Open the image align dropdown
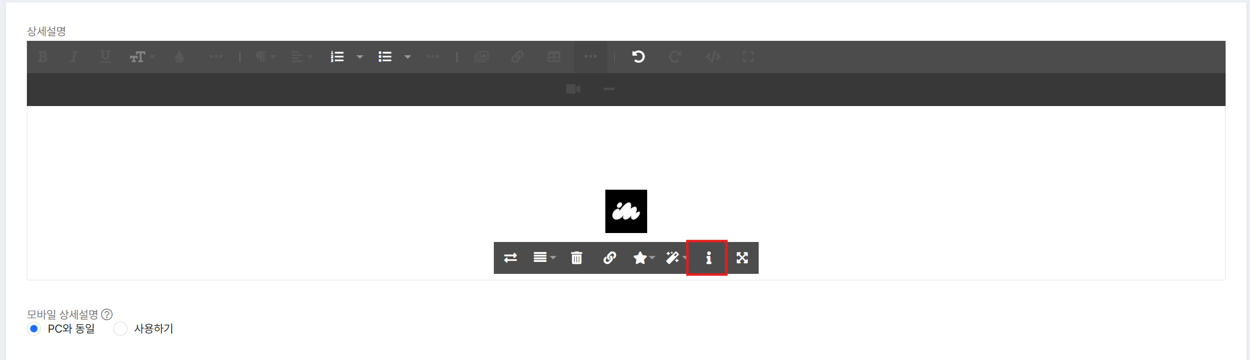 [544, 258]
